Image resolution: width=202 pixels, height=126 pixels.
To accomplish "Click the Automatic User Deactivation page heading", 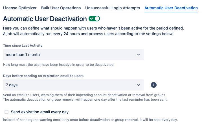I will click(x=45, y=19).
